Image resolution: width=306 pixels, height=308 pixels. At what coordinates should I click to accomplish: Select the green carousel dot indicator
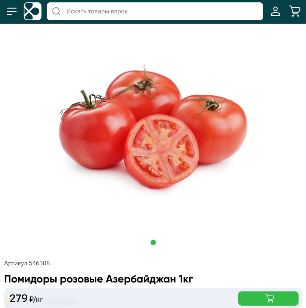(153, 242)
